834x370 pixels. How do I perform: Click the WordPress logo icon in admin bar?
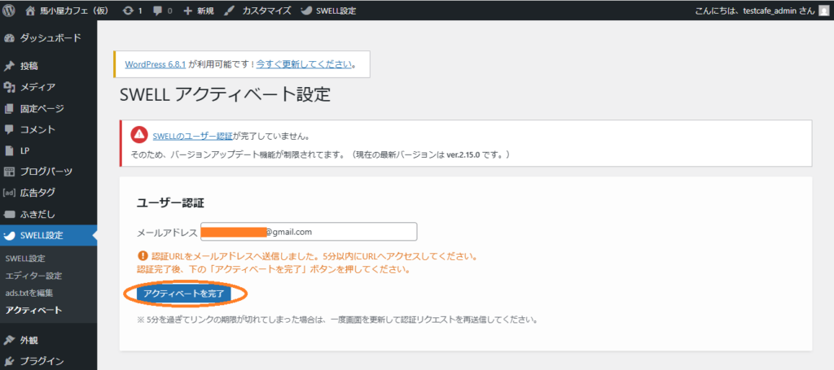click(9, 10)
